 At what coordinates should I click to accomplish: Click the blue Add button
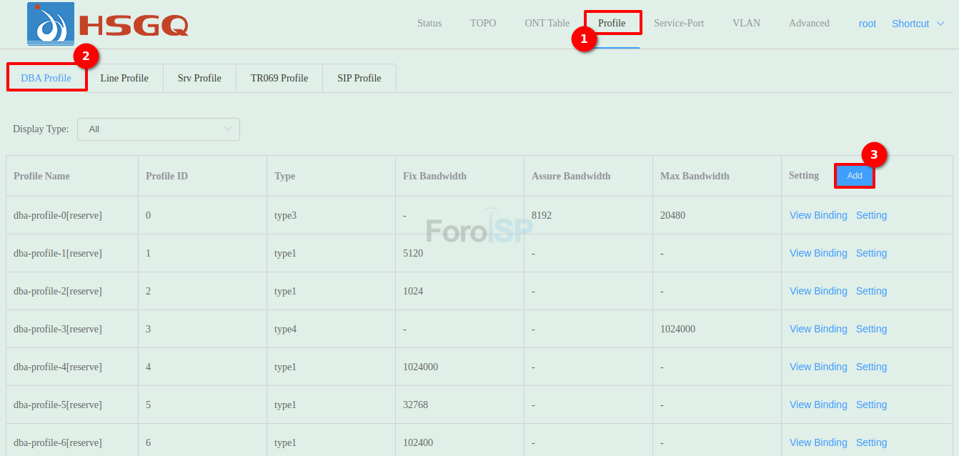(x=854, y=176)
